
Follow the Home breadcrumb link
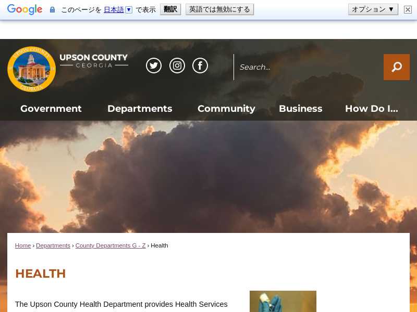point(23,245)
